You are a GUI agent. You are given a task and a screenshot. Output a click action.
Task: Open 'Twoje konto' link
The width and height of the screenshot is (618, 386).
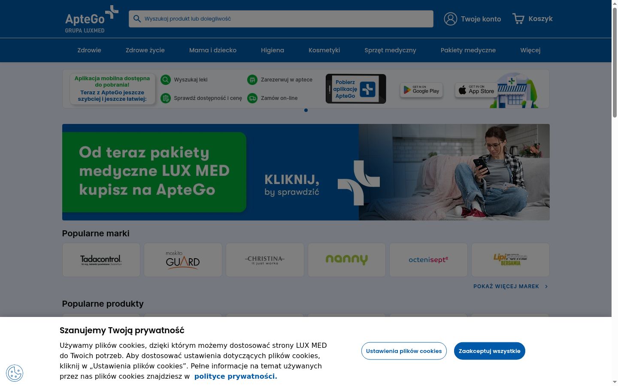coord(473,19)
